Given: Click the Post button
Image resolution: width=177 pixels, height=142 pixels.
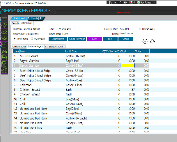Looking at the screenshot, I should click(x=110, y=39).
